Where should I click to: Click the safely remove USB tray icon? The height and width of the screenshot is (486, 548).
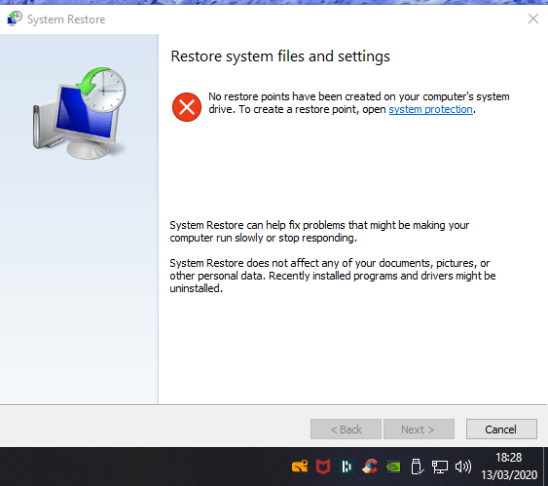417,467
